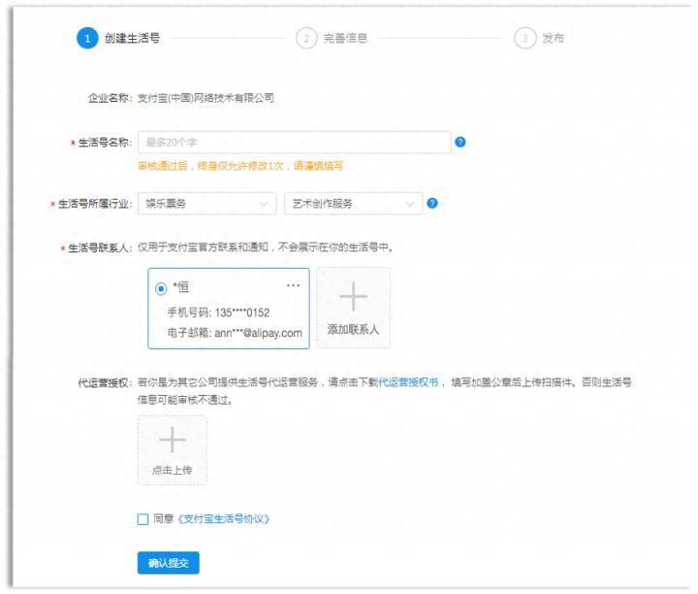Image resolution: width=698 pixels, height=594 pixels.
Task: Click step 3 circle 发布
Action: 524,38
